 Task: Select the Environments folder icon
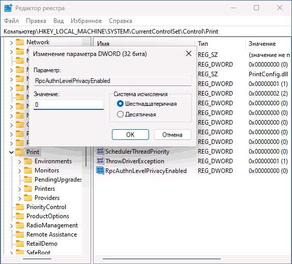click(28, 161)
